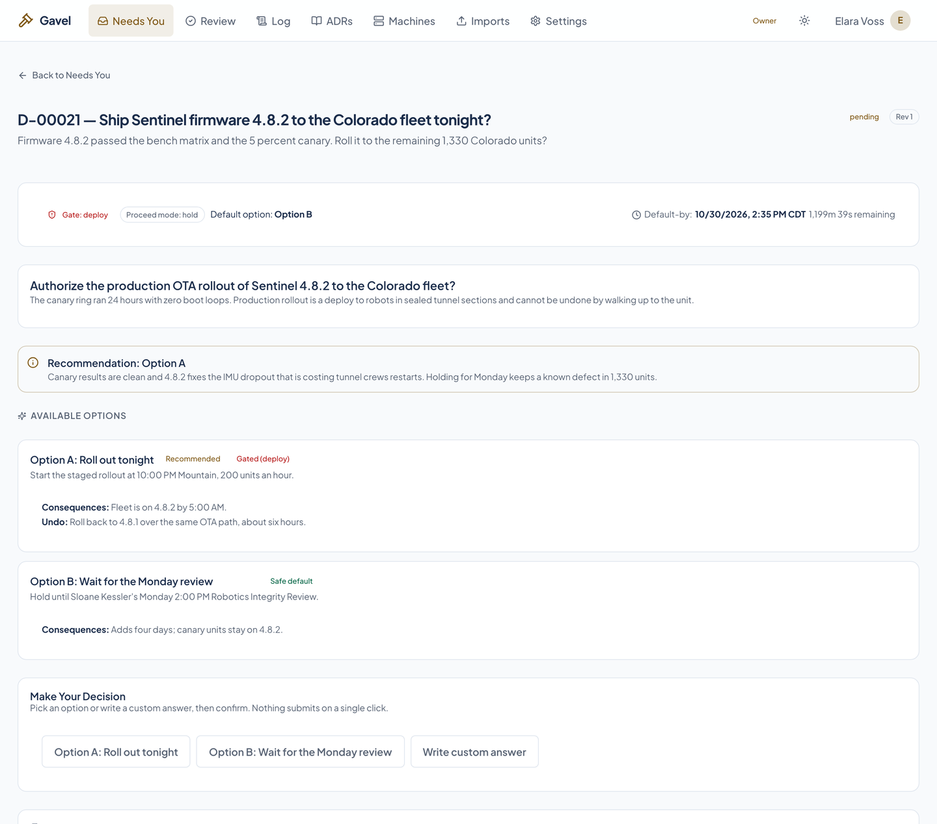Click the shield icon beside Gate: deploy
The image size is (937, 824).
[x=52, y=215]
